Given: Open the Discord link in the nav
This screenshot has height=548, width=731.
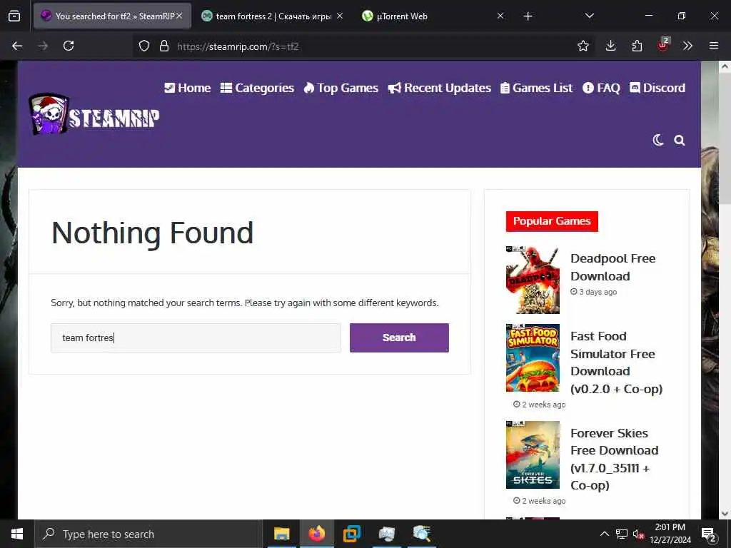Looking at the screenshot, I should pyautogui.click(x=657, y=88).
